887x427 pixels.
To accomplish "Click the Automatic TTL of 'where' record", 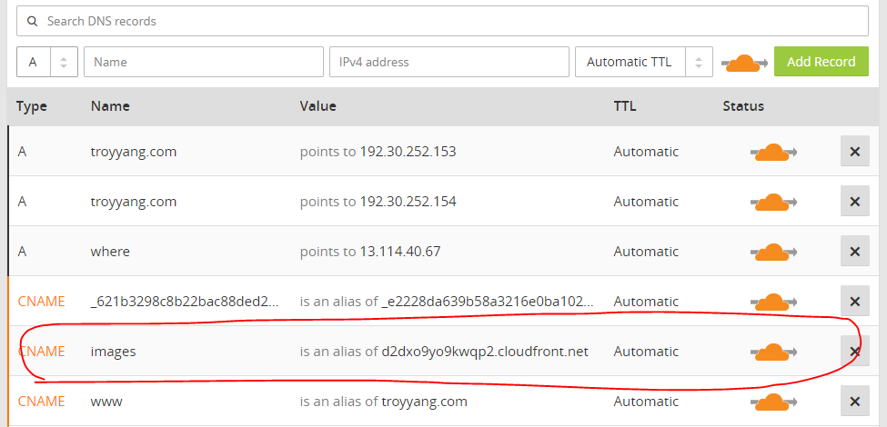I will [x=646, y=252].
